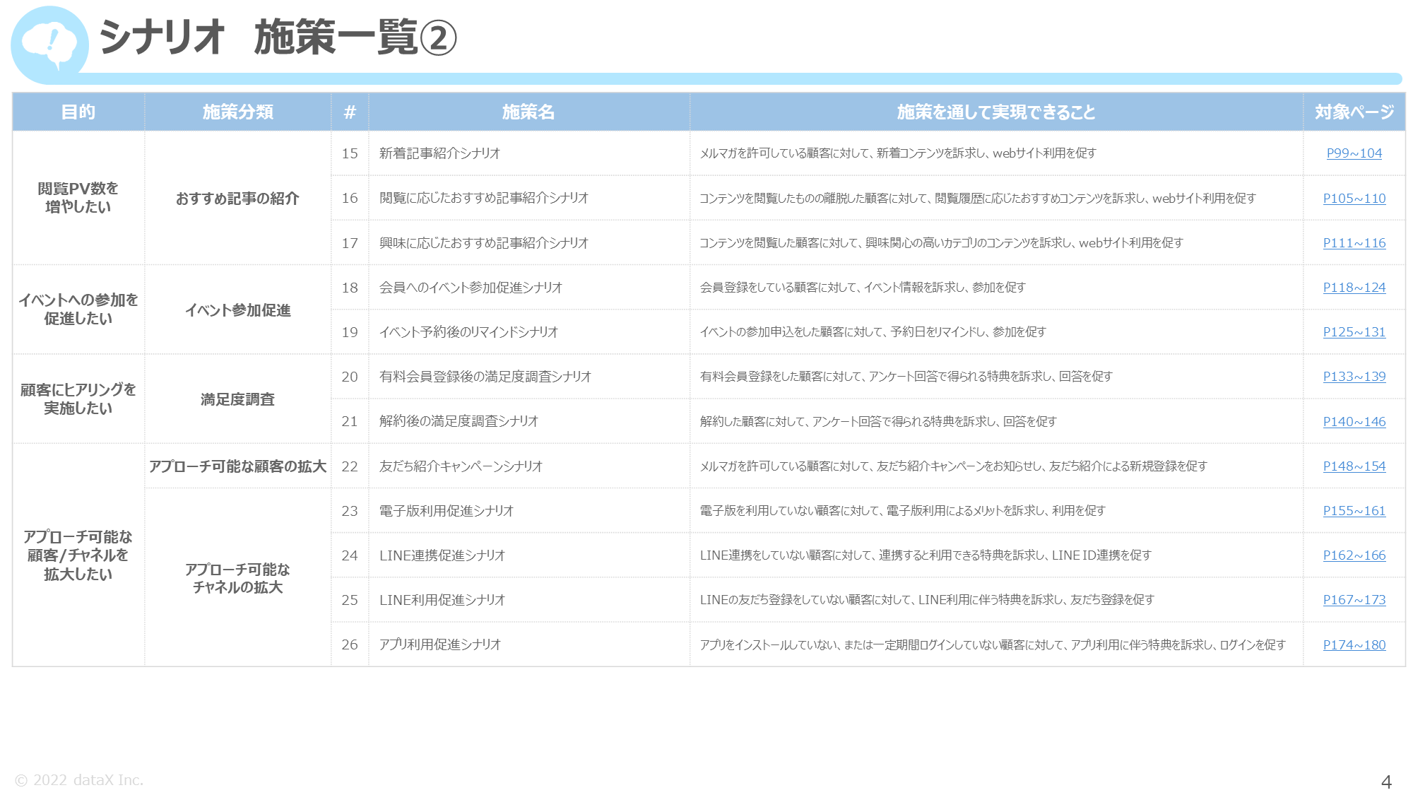
Task: Click the 施策分類 column header
Action: [238, 112]
